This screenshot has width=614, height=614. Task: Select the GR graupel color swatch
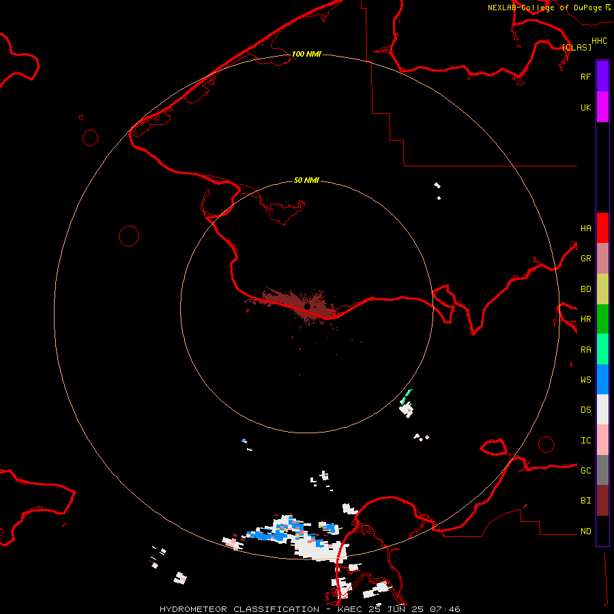point(602,259)
